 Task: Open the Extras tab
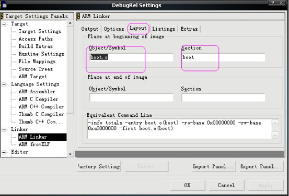click(189, 29)
